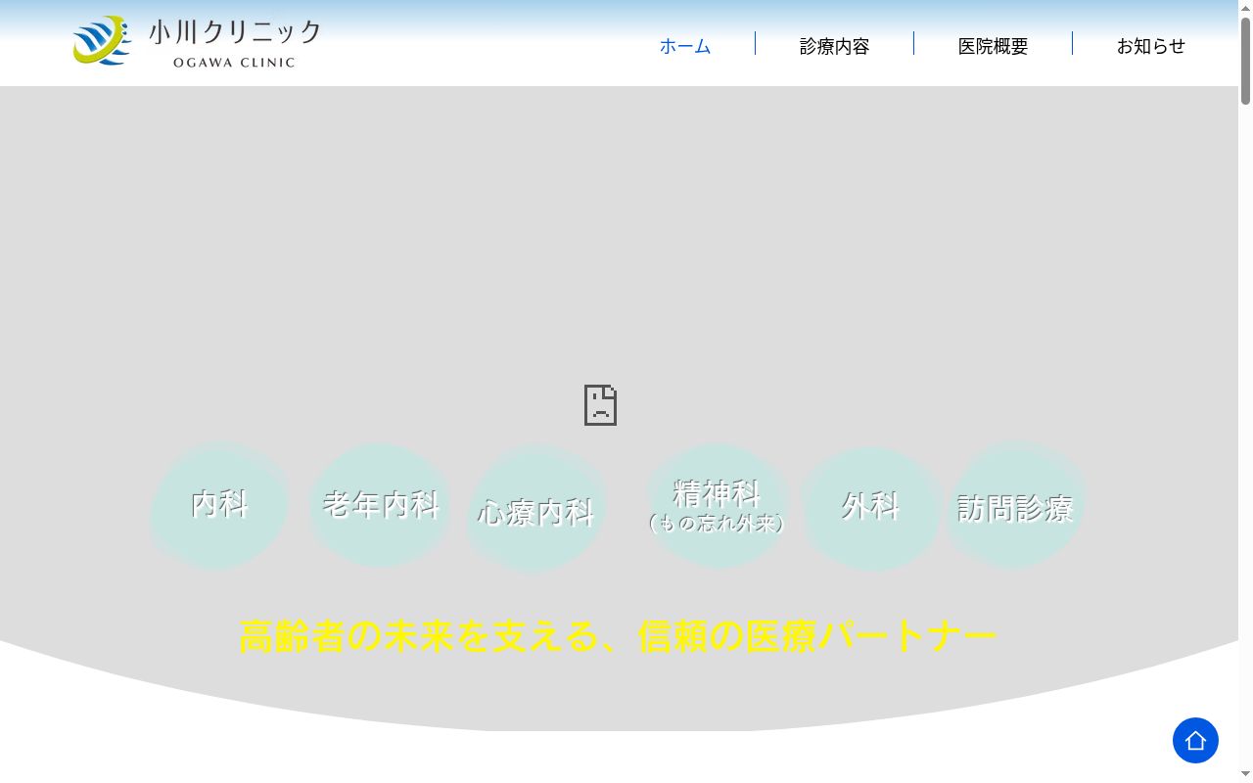1253x783 pixels.
Task: Open the ホーム menu item
Action: [685, 46]
